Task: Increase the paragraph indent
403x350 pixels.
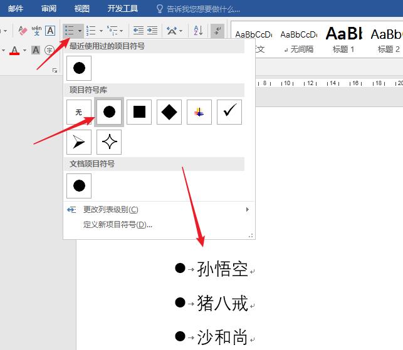Action: point(152,30)
